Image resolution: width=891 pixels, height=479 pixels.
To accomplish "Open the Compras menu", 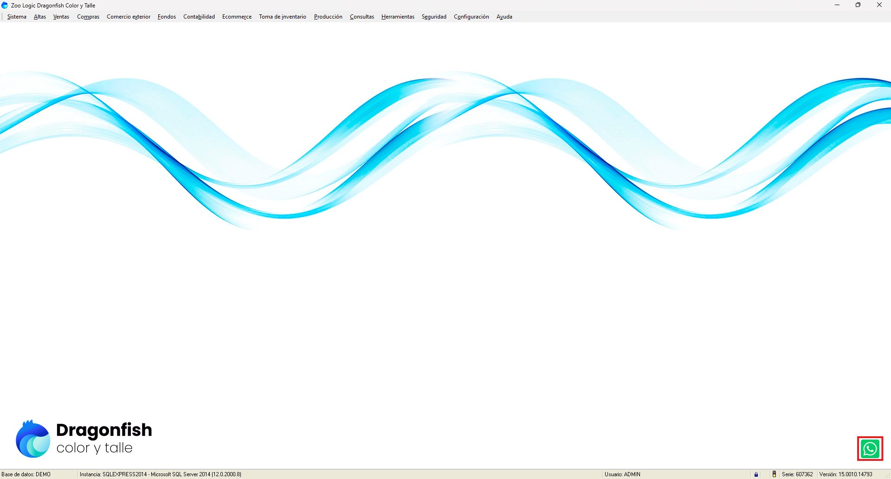I will tap(88, 17).
